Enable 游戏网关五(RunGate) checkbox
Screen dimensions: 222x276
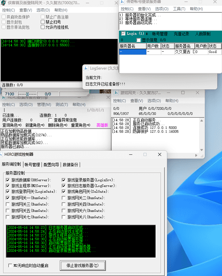point(8,211)
